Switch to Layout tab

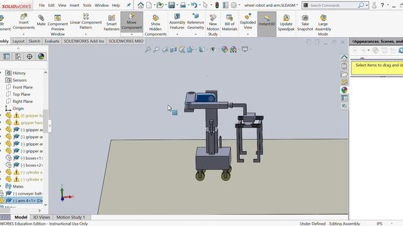18,41
